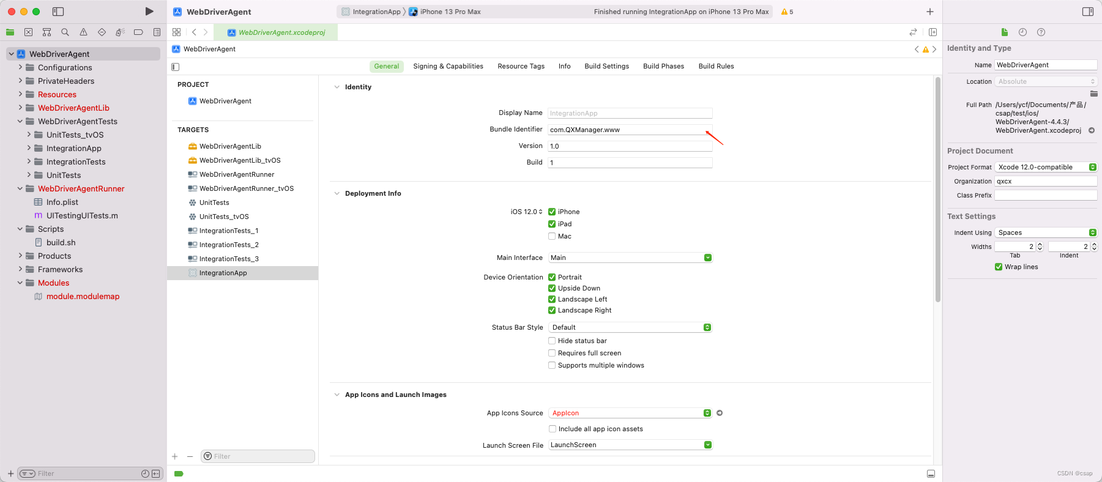Image resolution: width=1102 pixels, height=482 pixels.
Task: Open the symbol navigator
Action: pyautogui.click(x=47, y=32)
